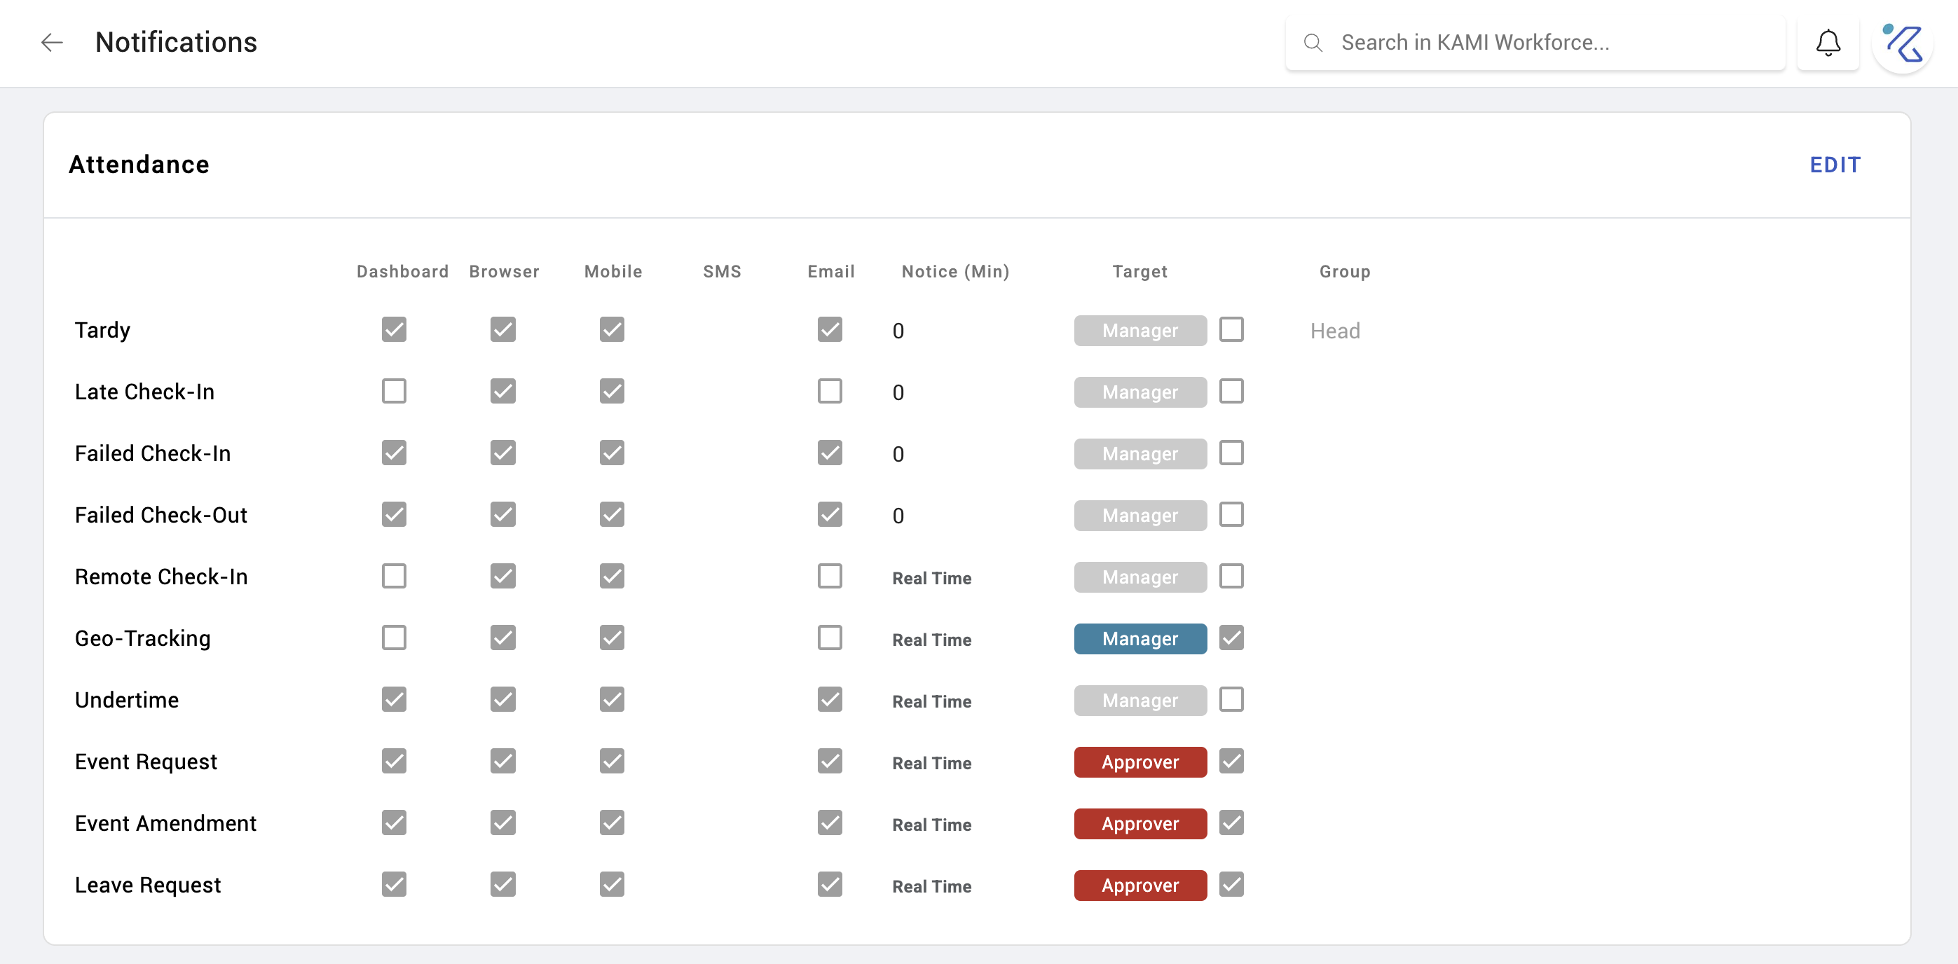Click Remote Check-In Manager badge
The height and width of the screenshot is (964, 1958).
[x=1140, y=577]
